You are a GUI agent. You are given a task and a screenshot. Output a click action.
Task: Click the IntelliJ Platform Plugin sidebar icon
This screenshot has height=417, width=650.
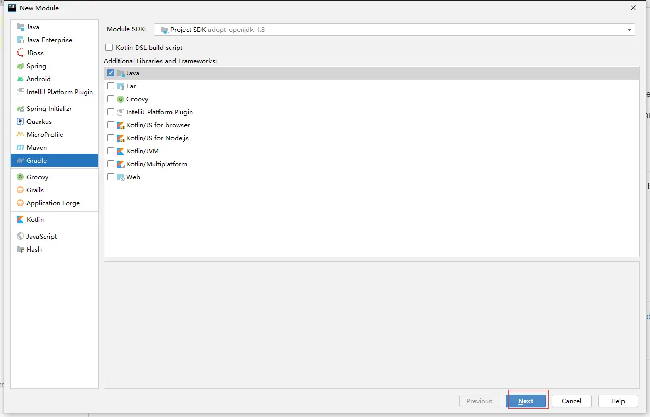coord(20,92)
